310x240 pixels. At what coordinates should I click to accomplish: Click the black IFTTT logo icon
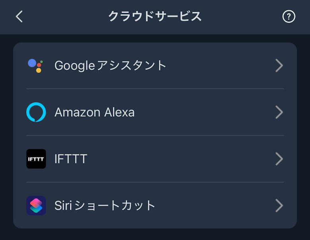coord(36,159)
